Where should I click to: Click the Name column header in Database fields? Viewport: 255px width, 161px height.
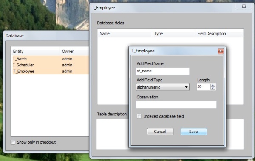point(125,33)
